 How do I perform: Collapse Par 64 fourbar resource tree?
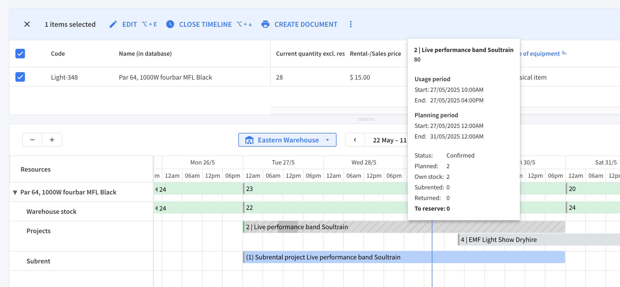coord(15,192)
